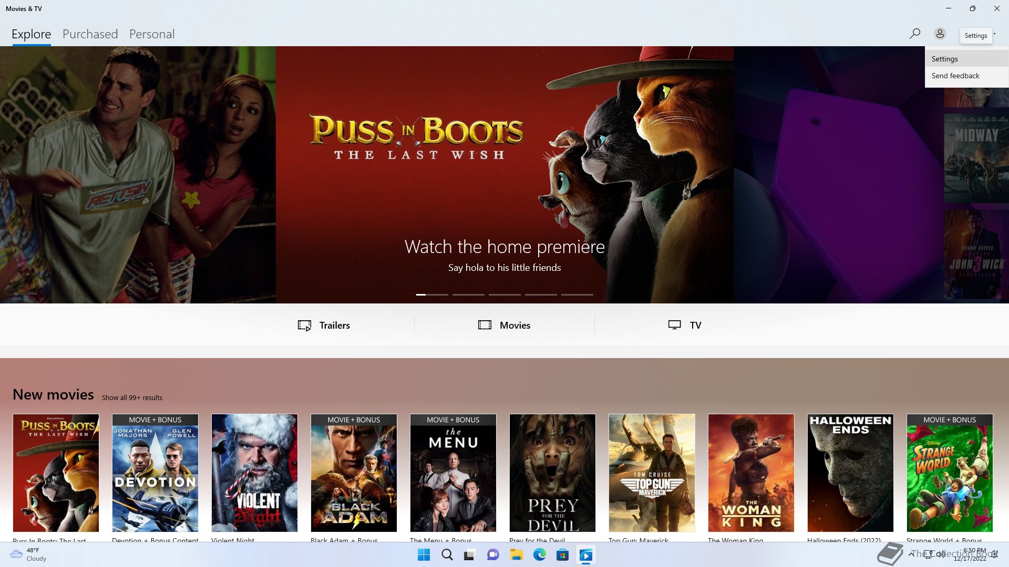Screen dimensions: 1009x567
Task: Open Top Gun Maverick poster
Action: (652, 473)
